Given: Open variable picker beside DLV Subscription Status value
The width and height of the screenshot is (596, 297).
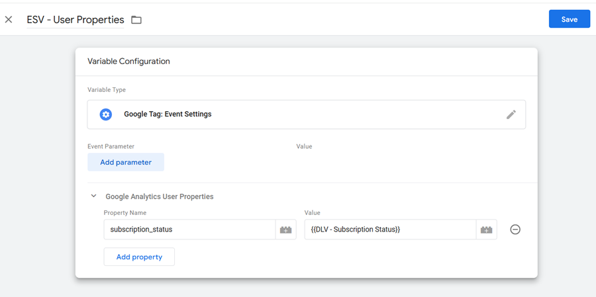Looking at the screenshot, I should point(487,230).
